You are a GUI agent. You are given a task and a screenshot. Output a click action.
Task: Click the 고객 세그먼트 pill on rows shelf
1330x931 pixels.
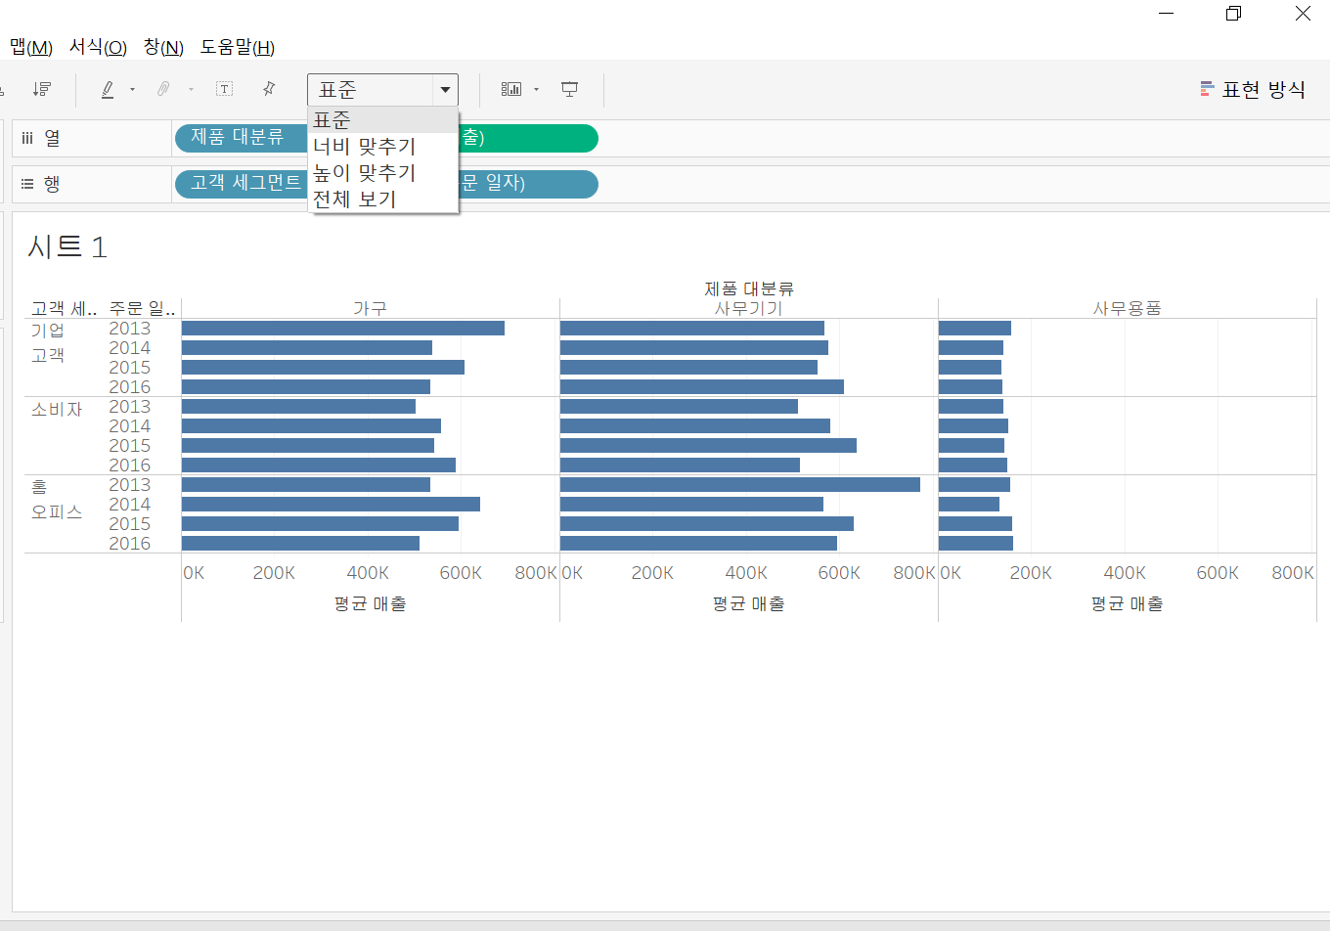[x=242, y=184]
